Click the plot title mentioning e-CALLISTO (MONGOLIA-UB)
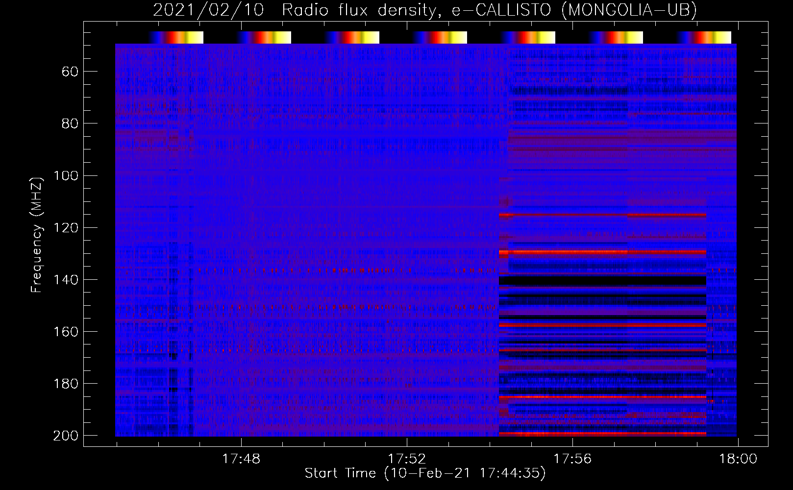The image size is (793, 490). tap(425, 10)
